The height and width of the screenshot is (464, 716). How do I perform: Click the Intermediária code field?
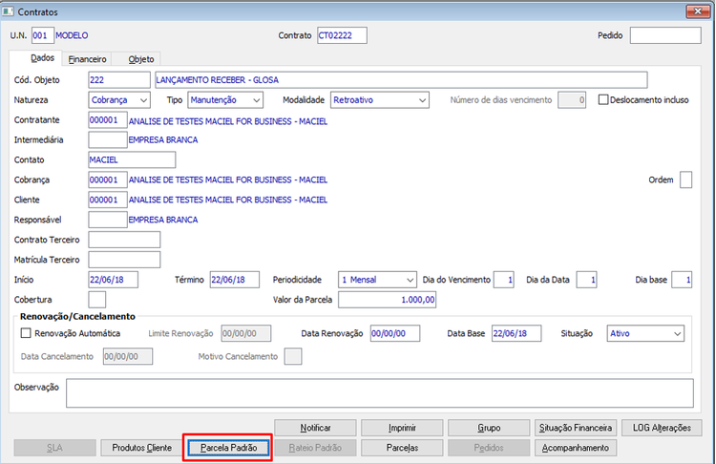coord(108,139)
